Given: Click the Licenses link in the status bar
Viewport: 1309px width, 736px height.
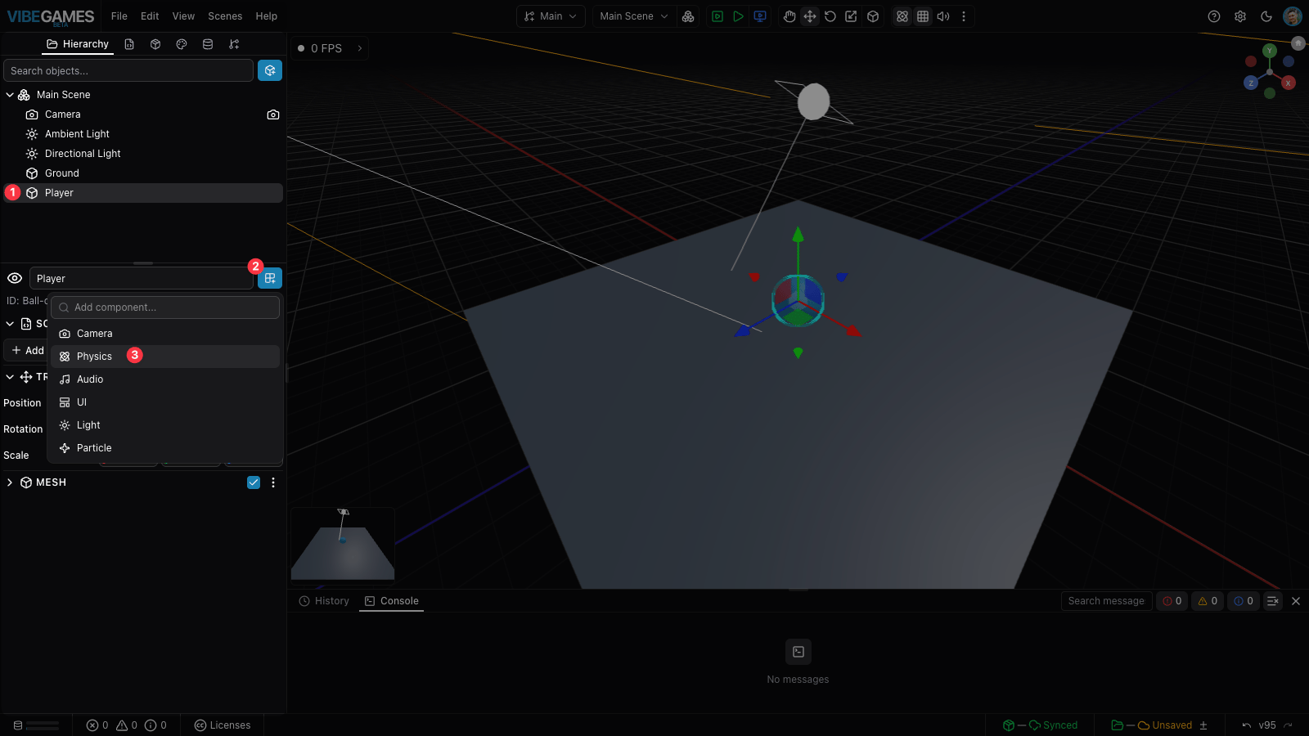Looking at the screenshot, I should [x=223, y=725].
